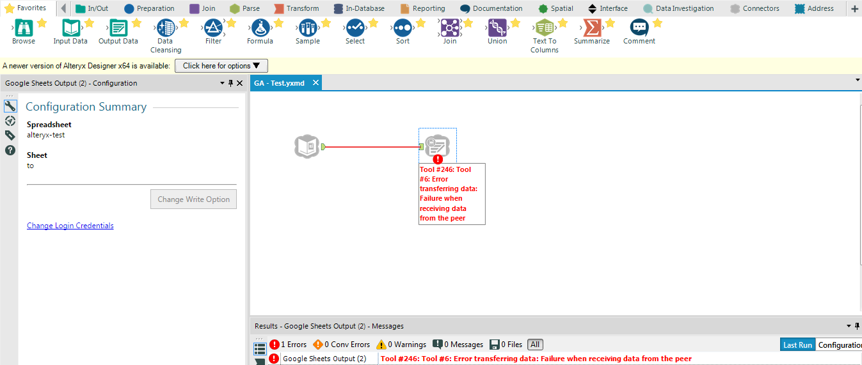Open the navigation icon in config sidebar
The height and width of the screenshot is (365, 862).
click(10, 121)
